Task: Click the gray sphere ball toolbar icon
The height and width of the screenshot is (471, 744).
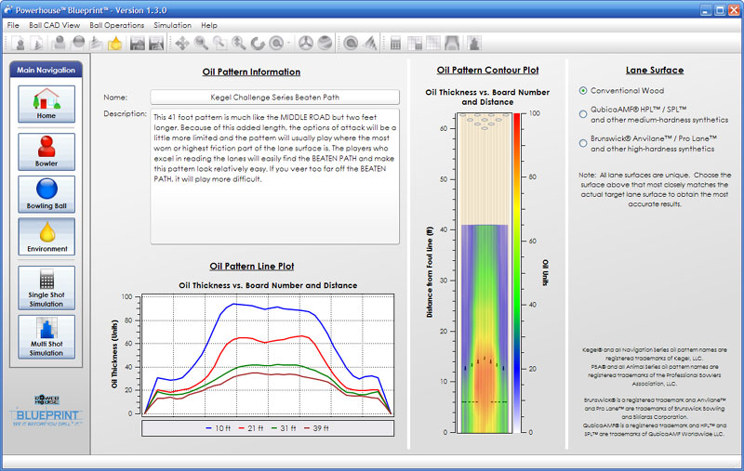Action: (78, 44)
